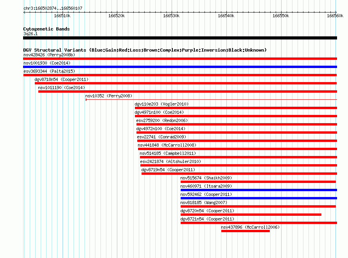Click the 166510k ruler tick label
The image size is (348, 258).
tap(62, 16)
